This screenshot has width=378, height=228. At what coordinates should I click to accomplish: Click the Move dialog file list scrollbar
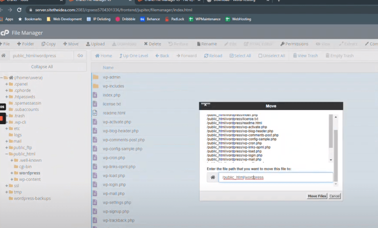click(331, 131)
